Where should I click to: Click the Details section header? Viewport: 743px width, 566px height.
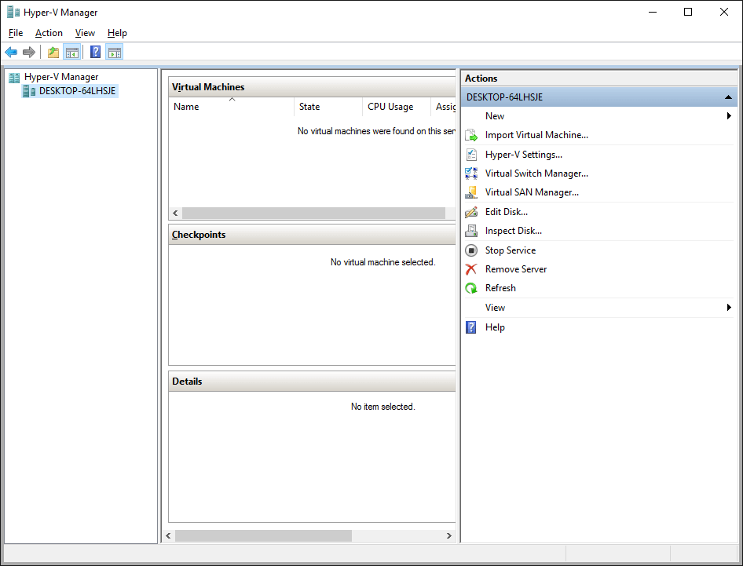click(x=313, y=382)
